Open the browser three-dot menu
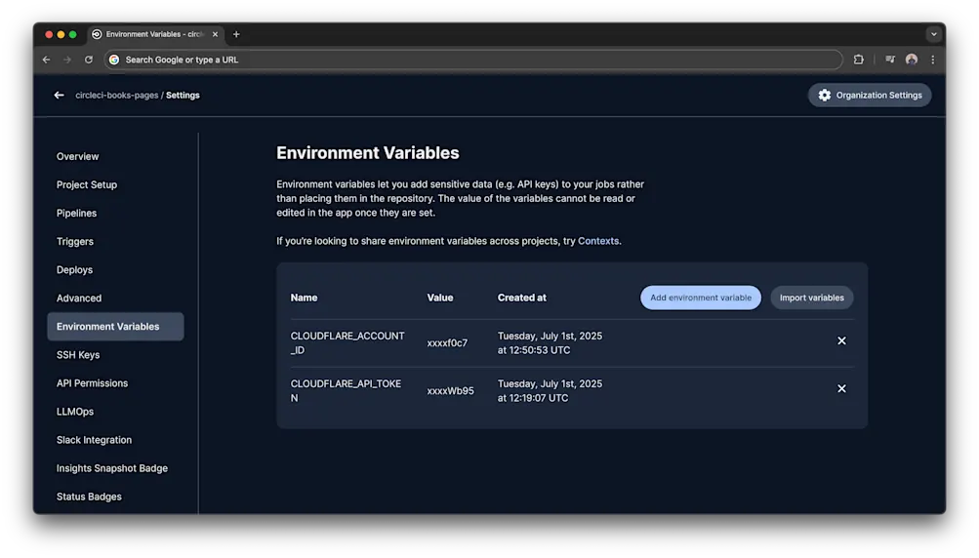Image resolution: width=979 pixels, height=558 pixels. [933, 60]
